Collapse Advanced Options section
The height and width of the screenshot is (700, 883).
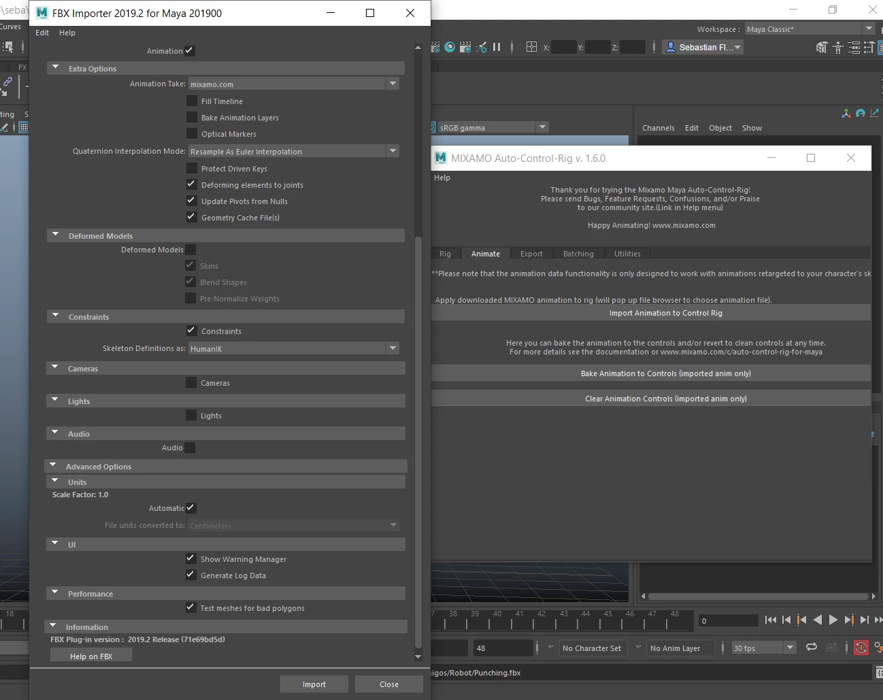click(x=53, y=466)
